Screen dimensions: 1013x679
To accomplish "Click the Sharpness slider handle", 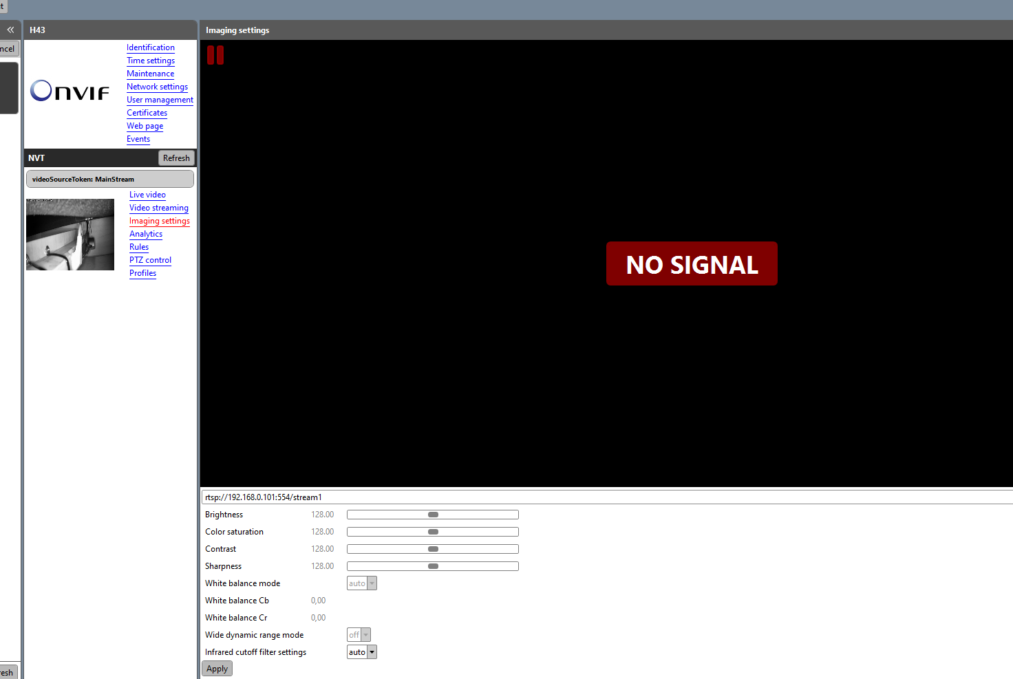I will click(433, 566).
